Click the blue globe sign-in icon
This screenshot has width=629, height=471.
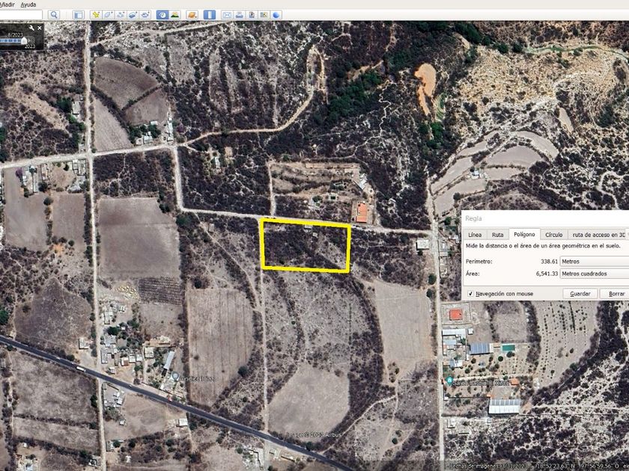pyautogui.click(x=276, y=15)
